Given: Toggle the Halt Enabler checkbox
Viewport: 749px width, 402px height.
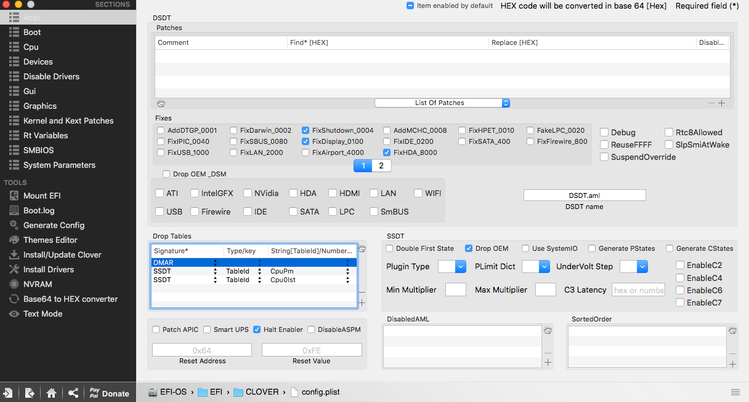Looking at the screenshot, I should click(x=257, y=329).
